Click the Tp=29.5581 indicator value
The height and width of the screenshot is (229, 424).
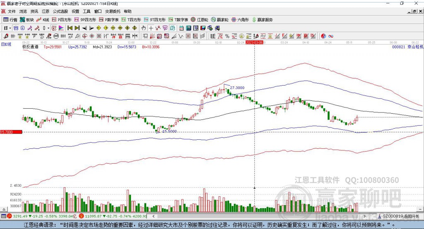pyautogui.click(x=53, y=47)
